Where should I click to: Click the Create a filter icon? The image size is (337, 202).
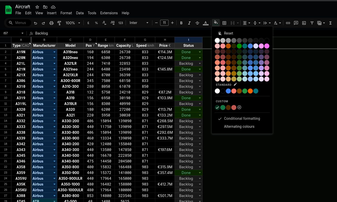(312, 23)
